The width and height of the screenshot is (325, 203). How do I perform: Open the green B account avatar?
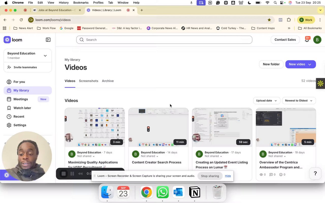point(317,40)
